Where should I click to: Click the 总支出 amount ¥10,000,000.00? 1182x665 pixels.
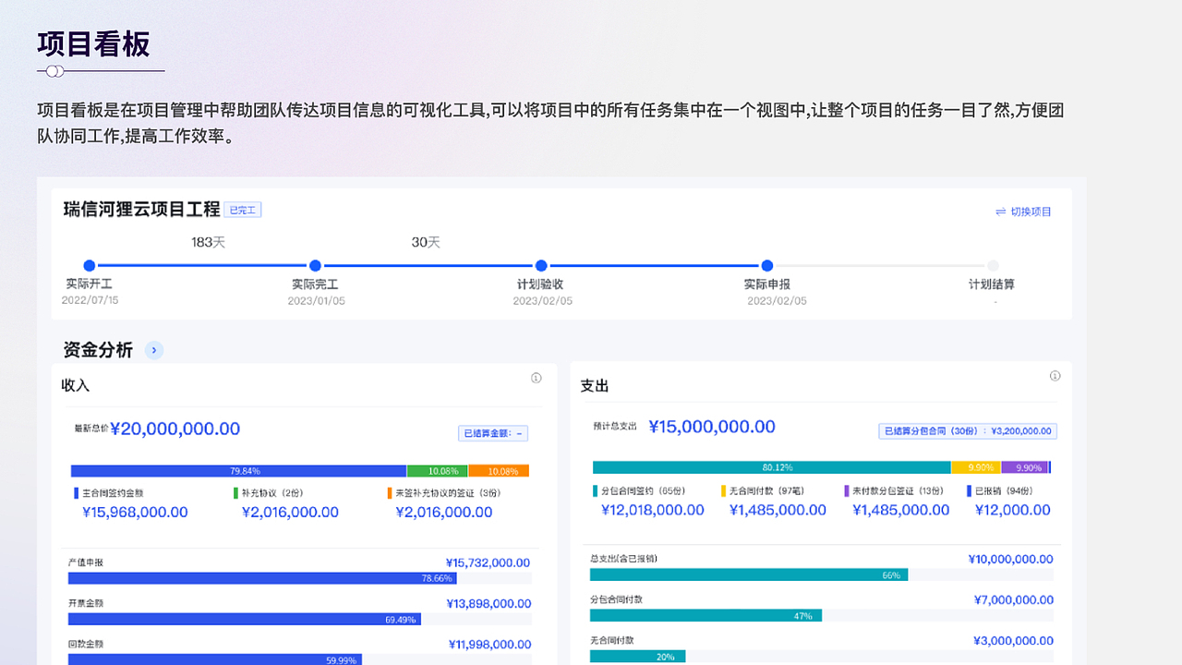point(1011,559)
